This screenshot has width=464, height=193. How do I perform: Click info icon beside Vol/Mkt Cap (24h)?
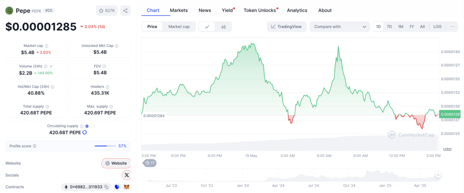[x=53, y=87]
